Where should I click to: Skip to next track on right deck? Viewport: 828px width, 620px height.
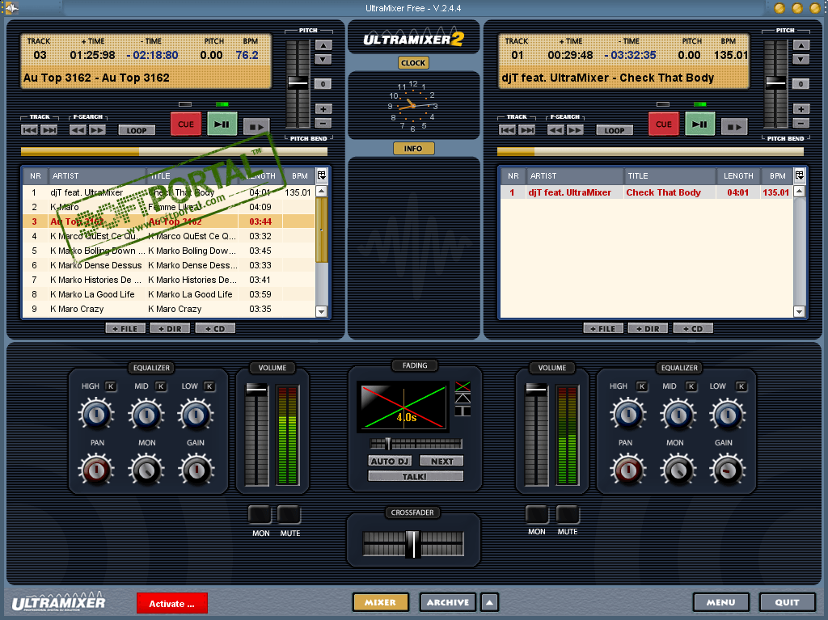[x=527, y=130]
